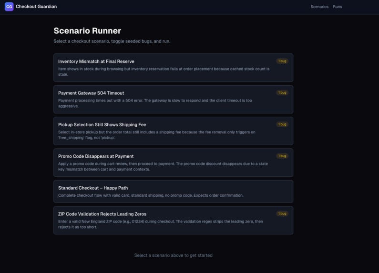Image resolution: width=379 pixels, height=273 pixels.
Task: Click description 'Select in-store pickup but the order total'
Action: coord(157,135)
